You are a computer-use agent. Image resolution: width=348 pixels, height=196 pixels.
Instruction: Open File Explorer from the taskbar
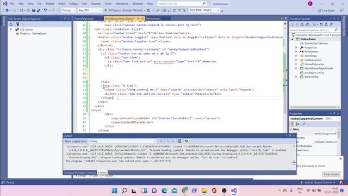204,191
